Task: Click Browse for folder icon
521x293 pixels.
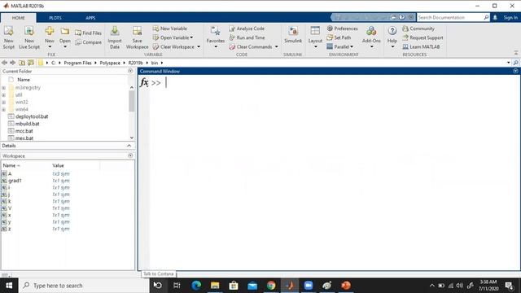Action: (x=31, y=63)
